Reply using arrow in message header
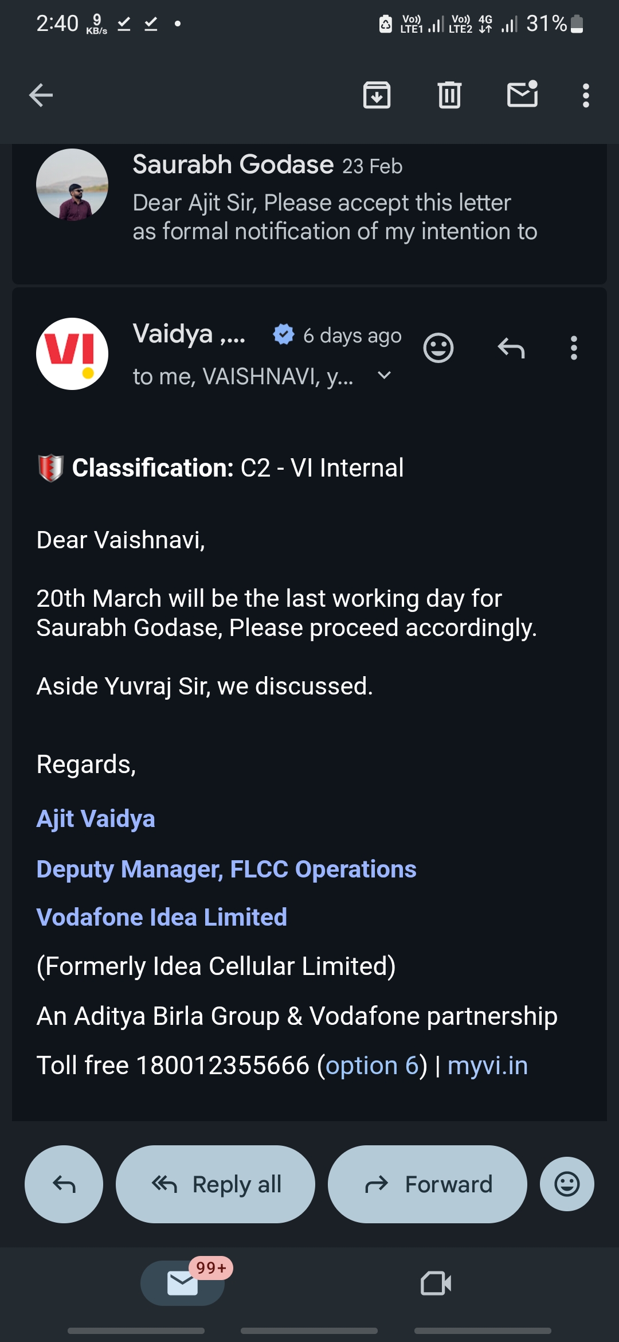This screenshot has width=619, height=1342. [x=511, y=348]
